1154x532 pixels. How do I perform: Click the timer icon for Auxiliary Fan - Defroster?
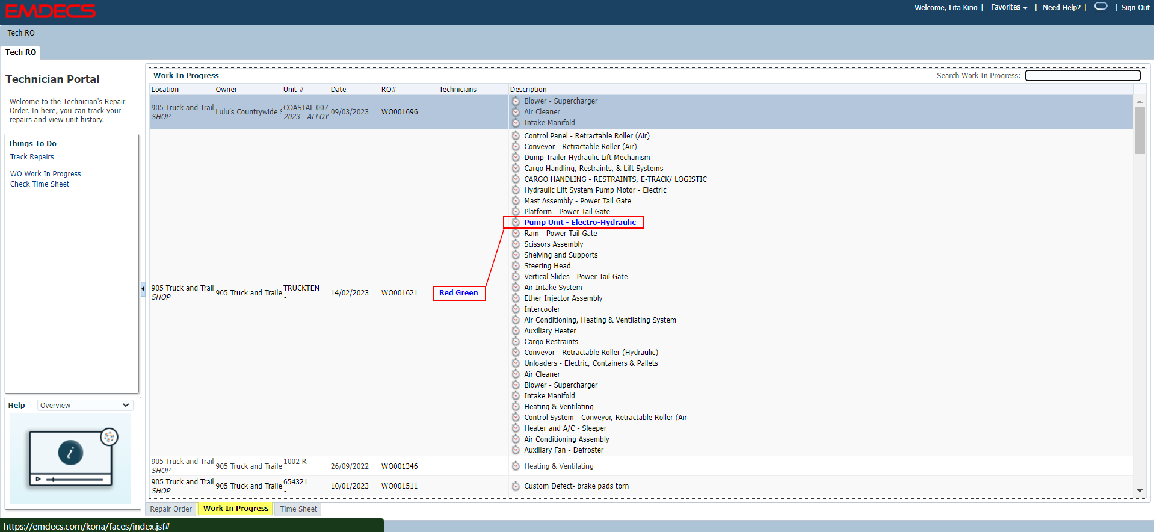click(516, 450)
